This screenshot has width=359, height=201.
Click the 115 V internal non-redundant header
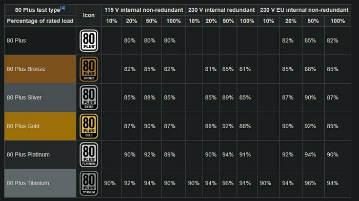[144, 10]
